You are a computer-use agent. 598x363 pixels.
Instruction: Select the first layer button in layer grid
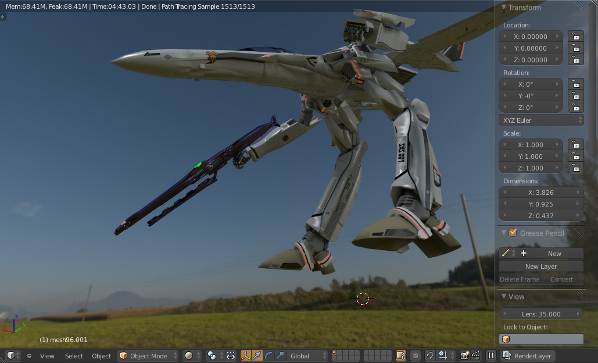tap(335, 353)
